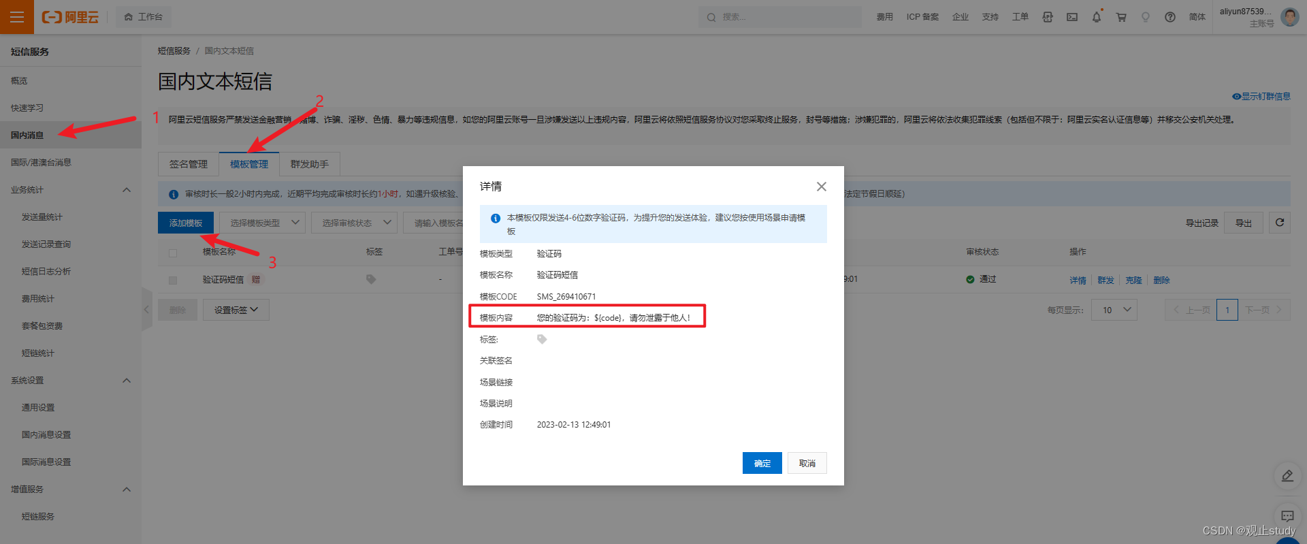
Task: Open the 支持 menu
Action: point(990,17)
